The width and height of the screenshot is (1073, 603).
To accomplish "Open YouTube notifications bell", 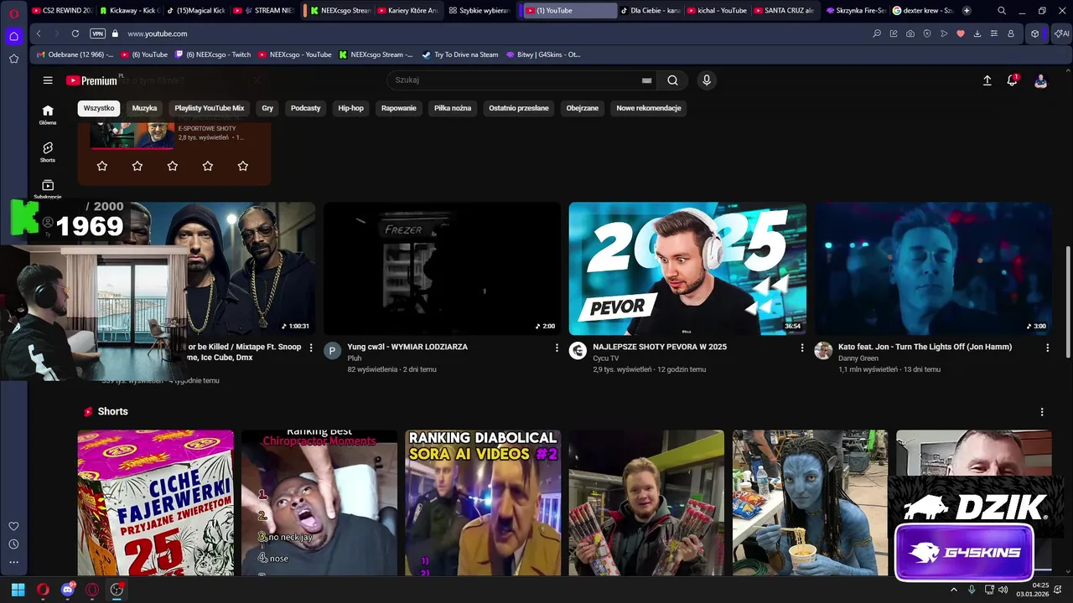I will (1012, 80).
